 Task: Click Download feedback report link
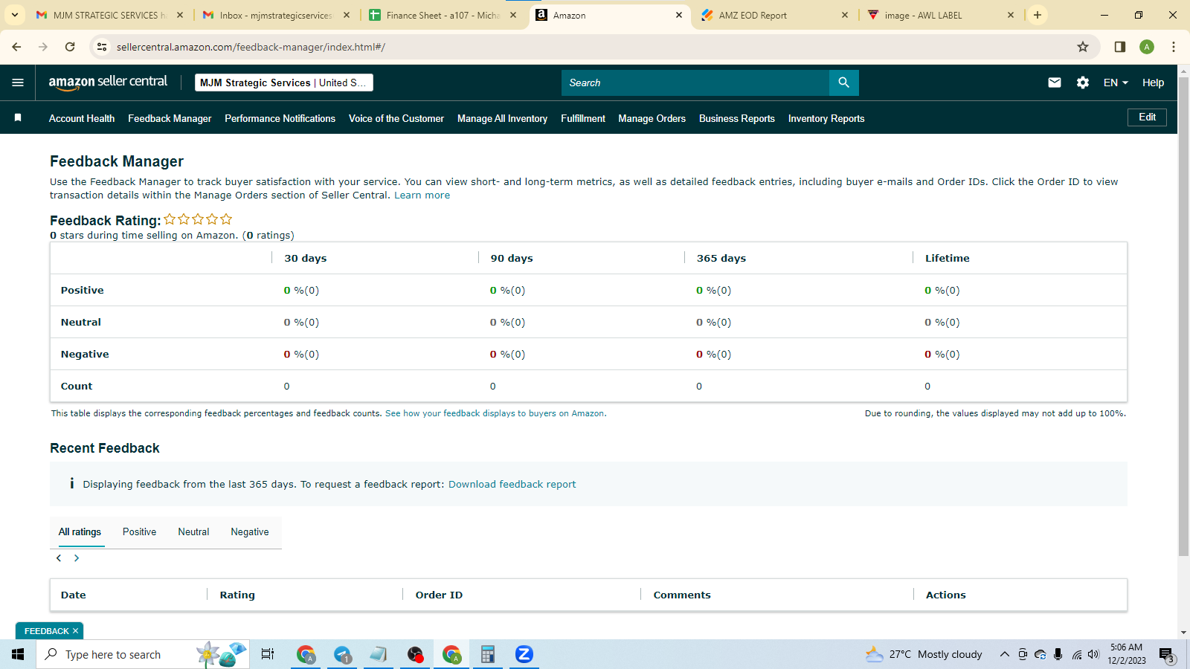tap(512, 484)
